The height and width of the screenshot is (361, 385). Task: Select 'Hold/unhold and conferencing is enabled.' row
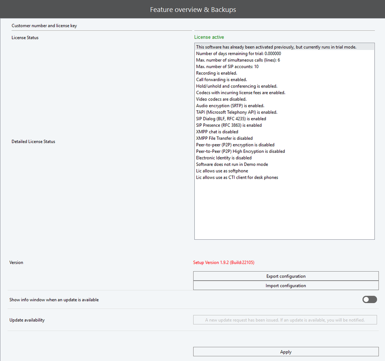tap(285, 86)
